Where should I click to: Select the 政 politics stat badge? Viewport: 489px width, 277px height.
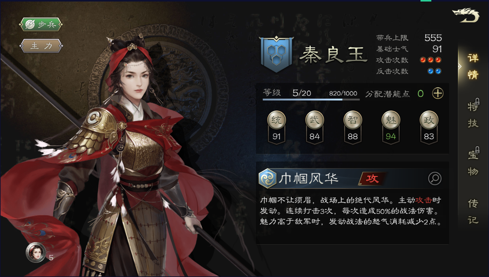point(429,127)
